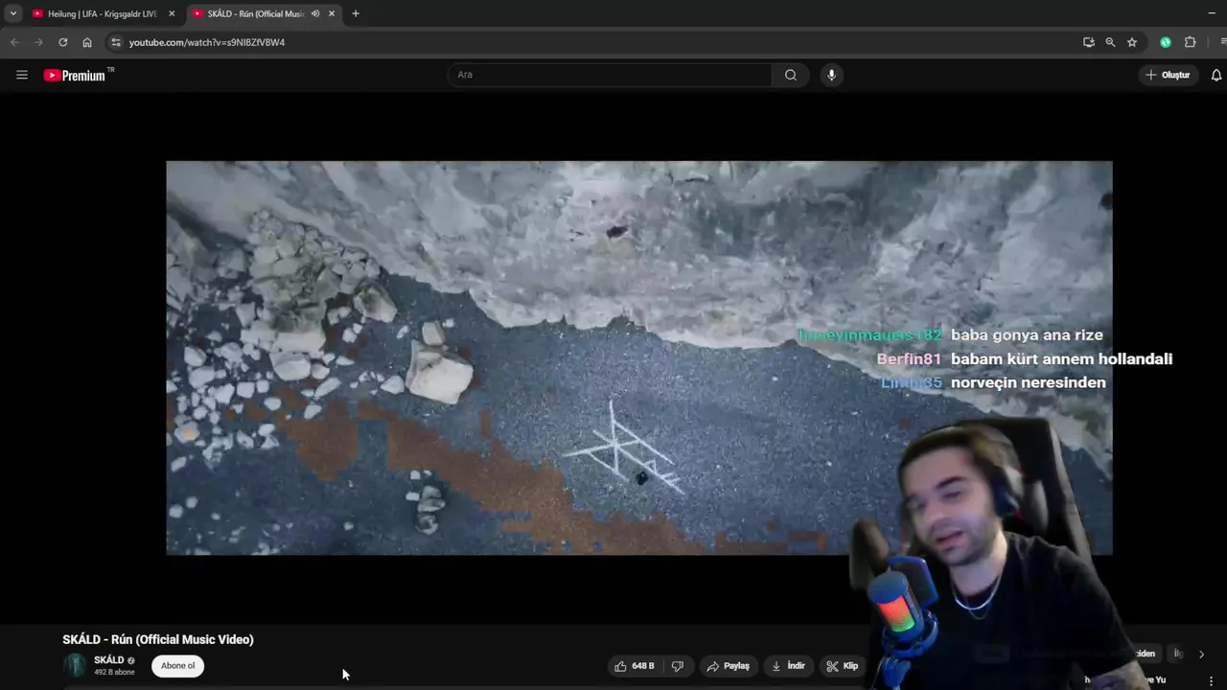Click the Oluştur create button
Image resolution: width=1227 pixels, height=690 pixels.
click(x=1168, y=75)
